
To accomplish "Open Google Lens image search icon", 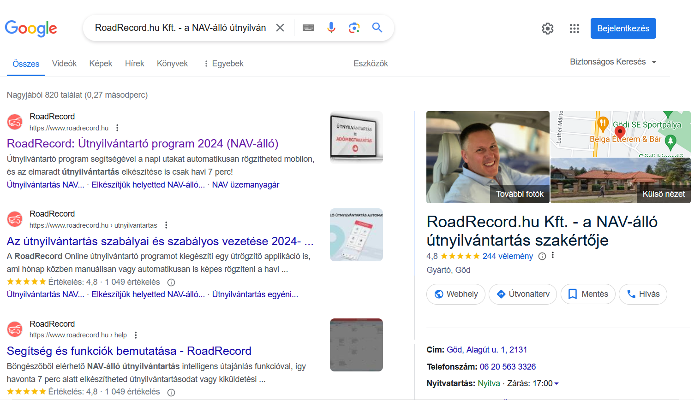I will tap(354, 28).
